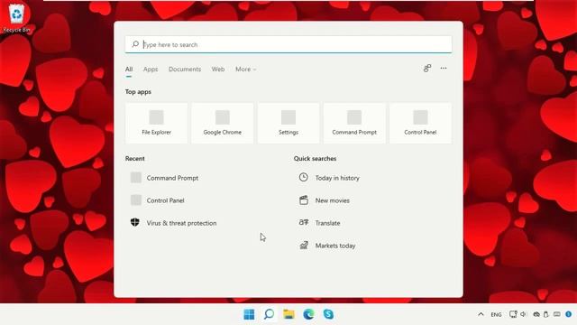Click the cloud sync tray icon
The height and width of the screenshot is (325, 577).
click(536, 314)
